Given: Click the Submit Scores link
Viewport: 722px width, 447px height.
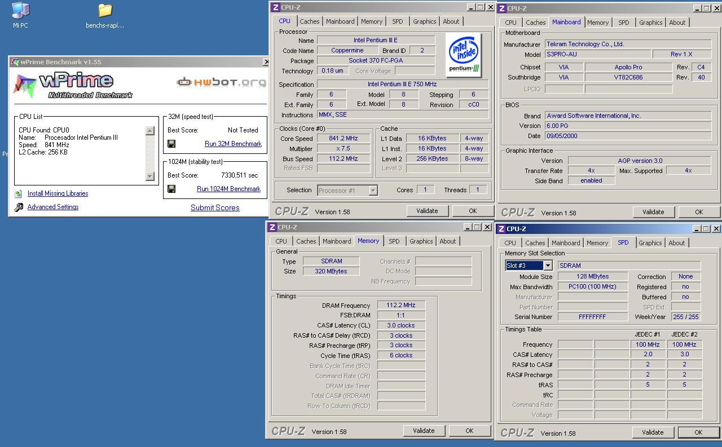Looking at the screenshot, I should pos(215,207).
